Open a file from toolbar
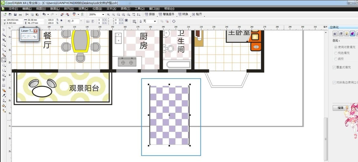Viewport: 358px width, 162px height. click(10, 15)
